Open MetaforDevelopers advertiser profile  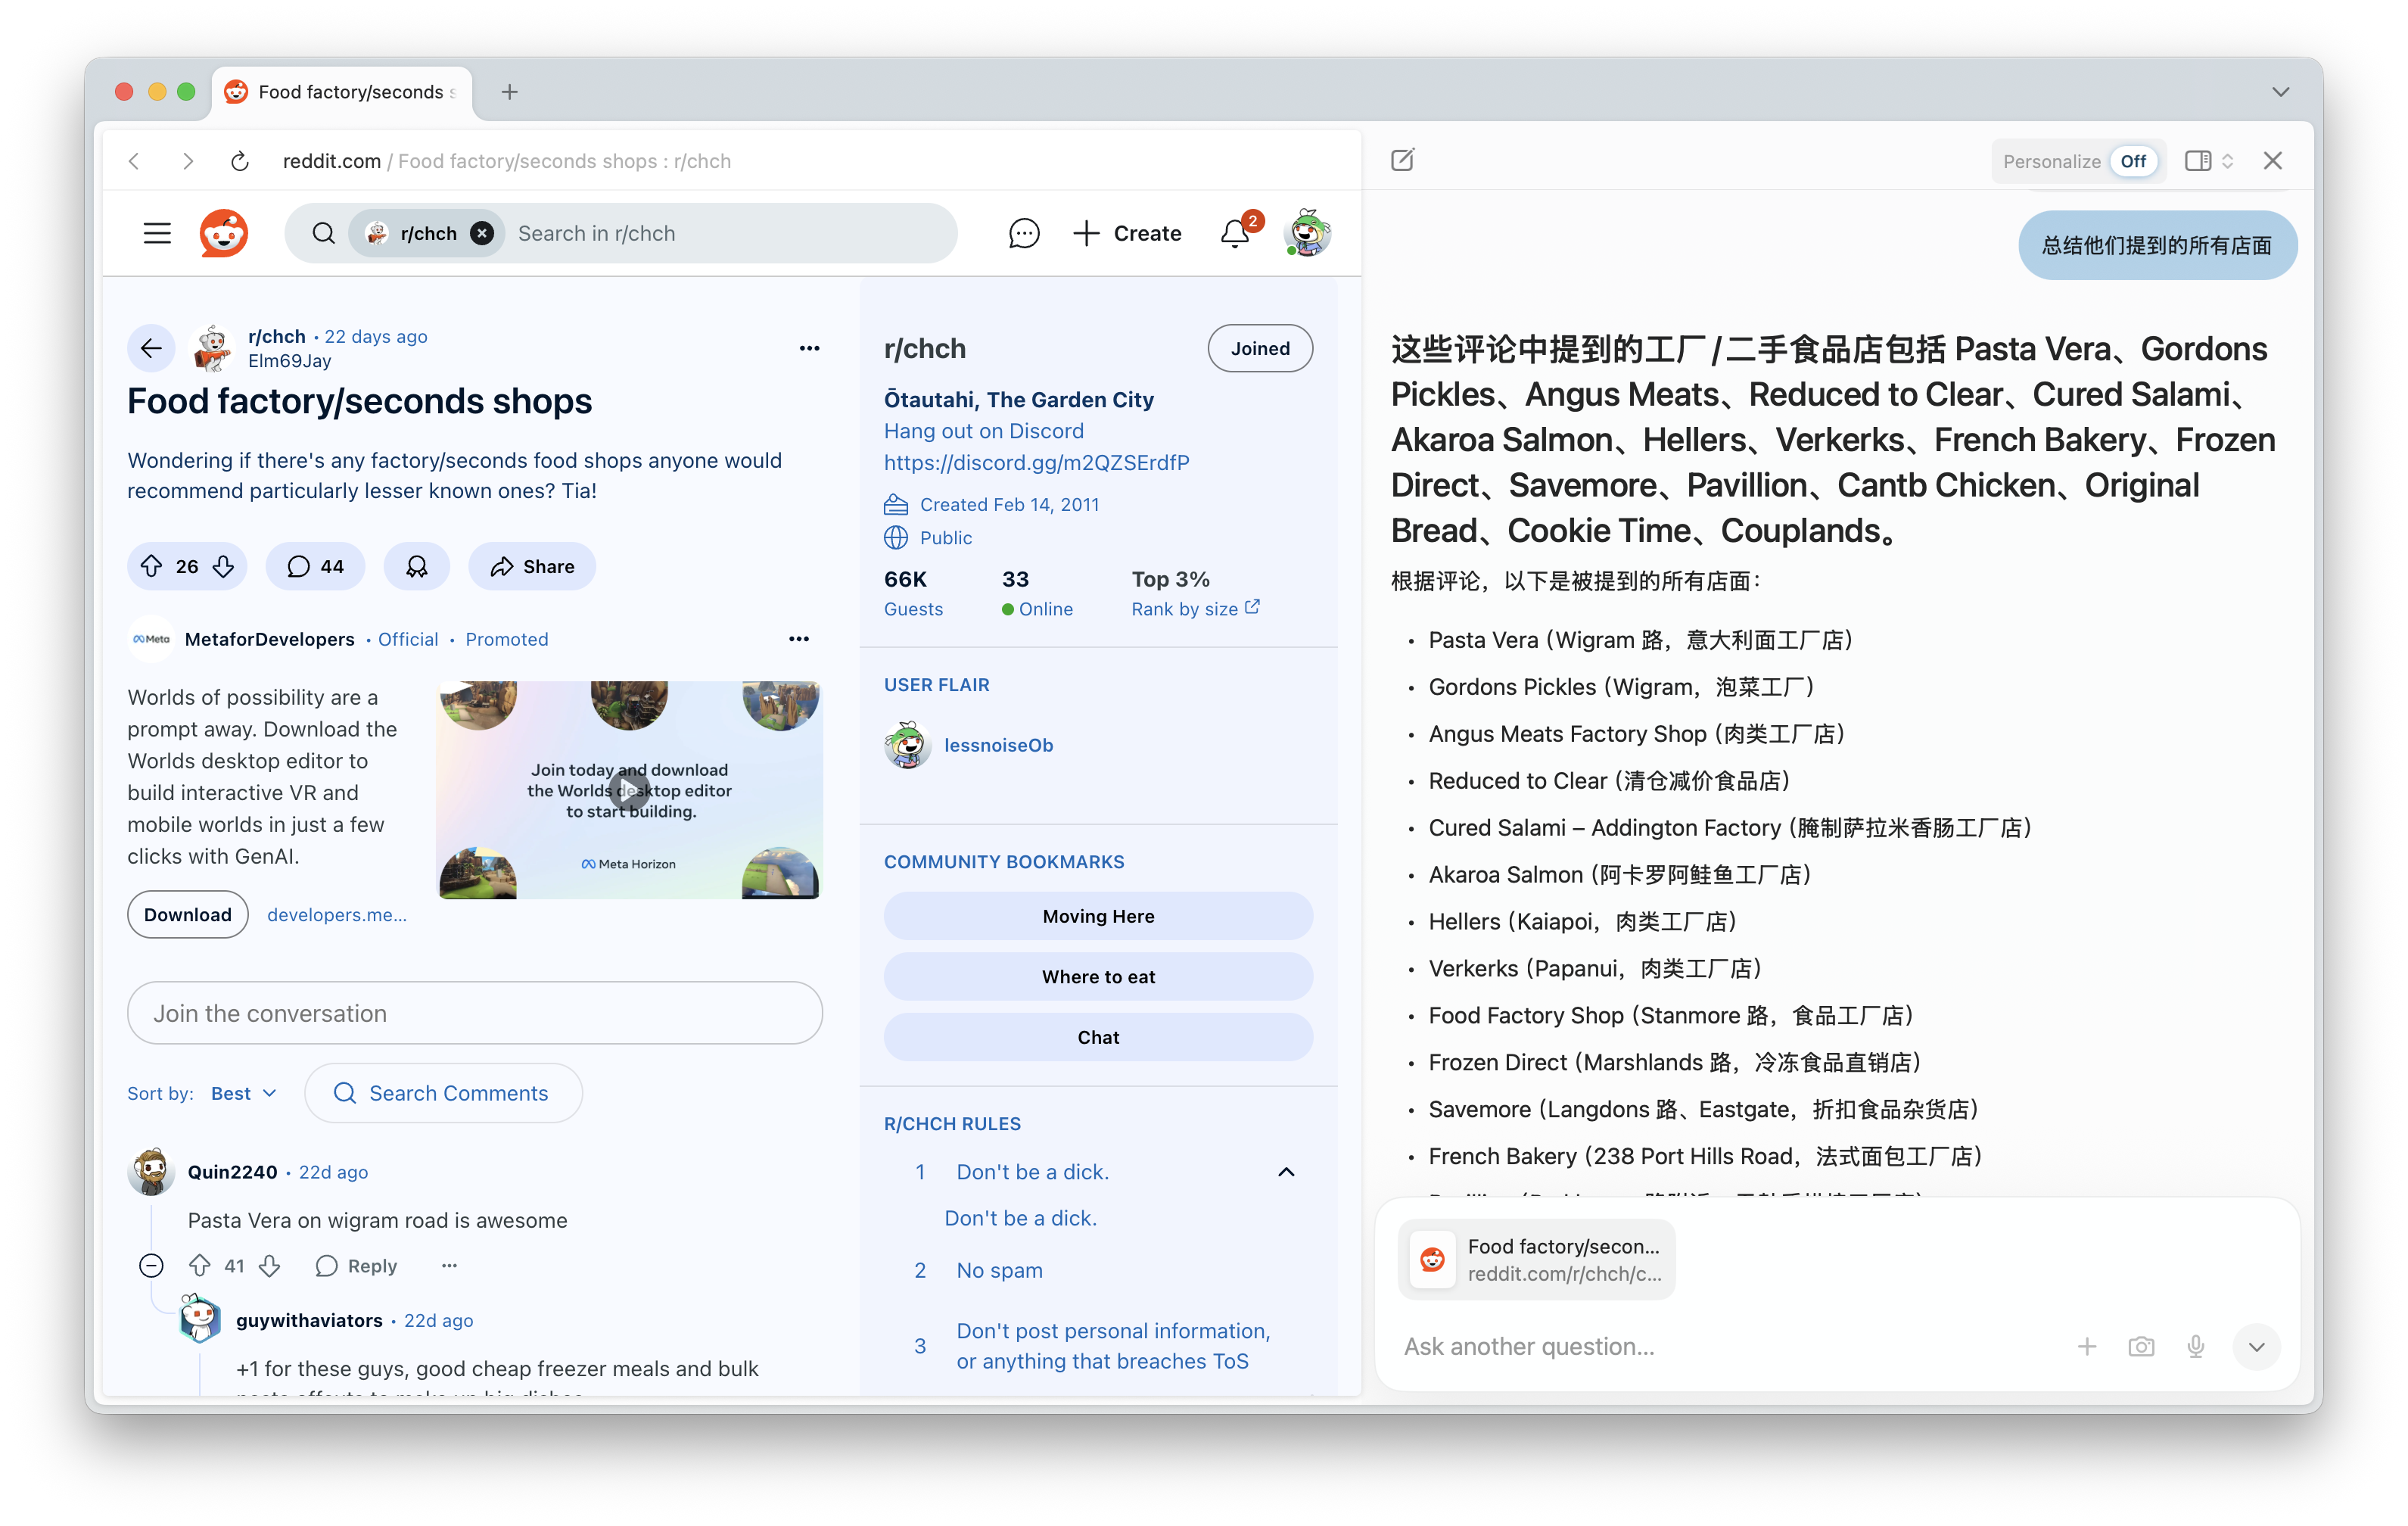pyautogui.click(x=269, y=638)
